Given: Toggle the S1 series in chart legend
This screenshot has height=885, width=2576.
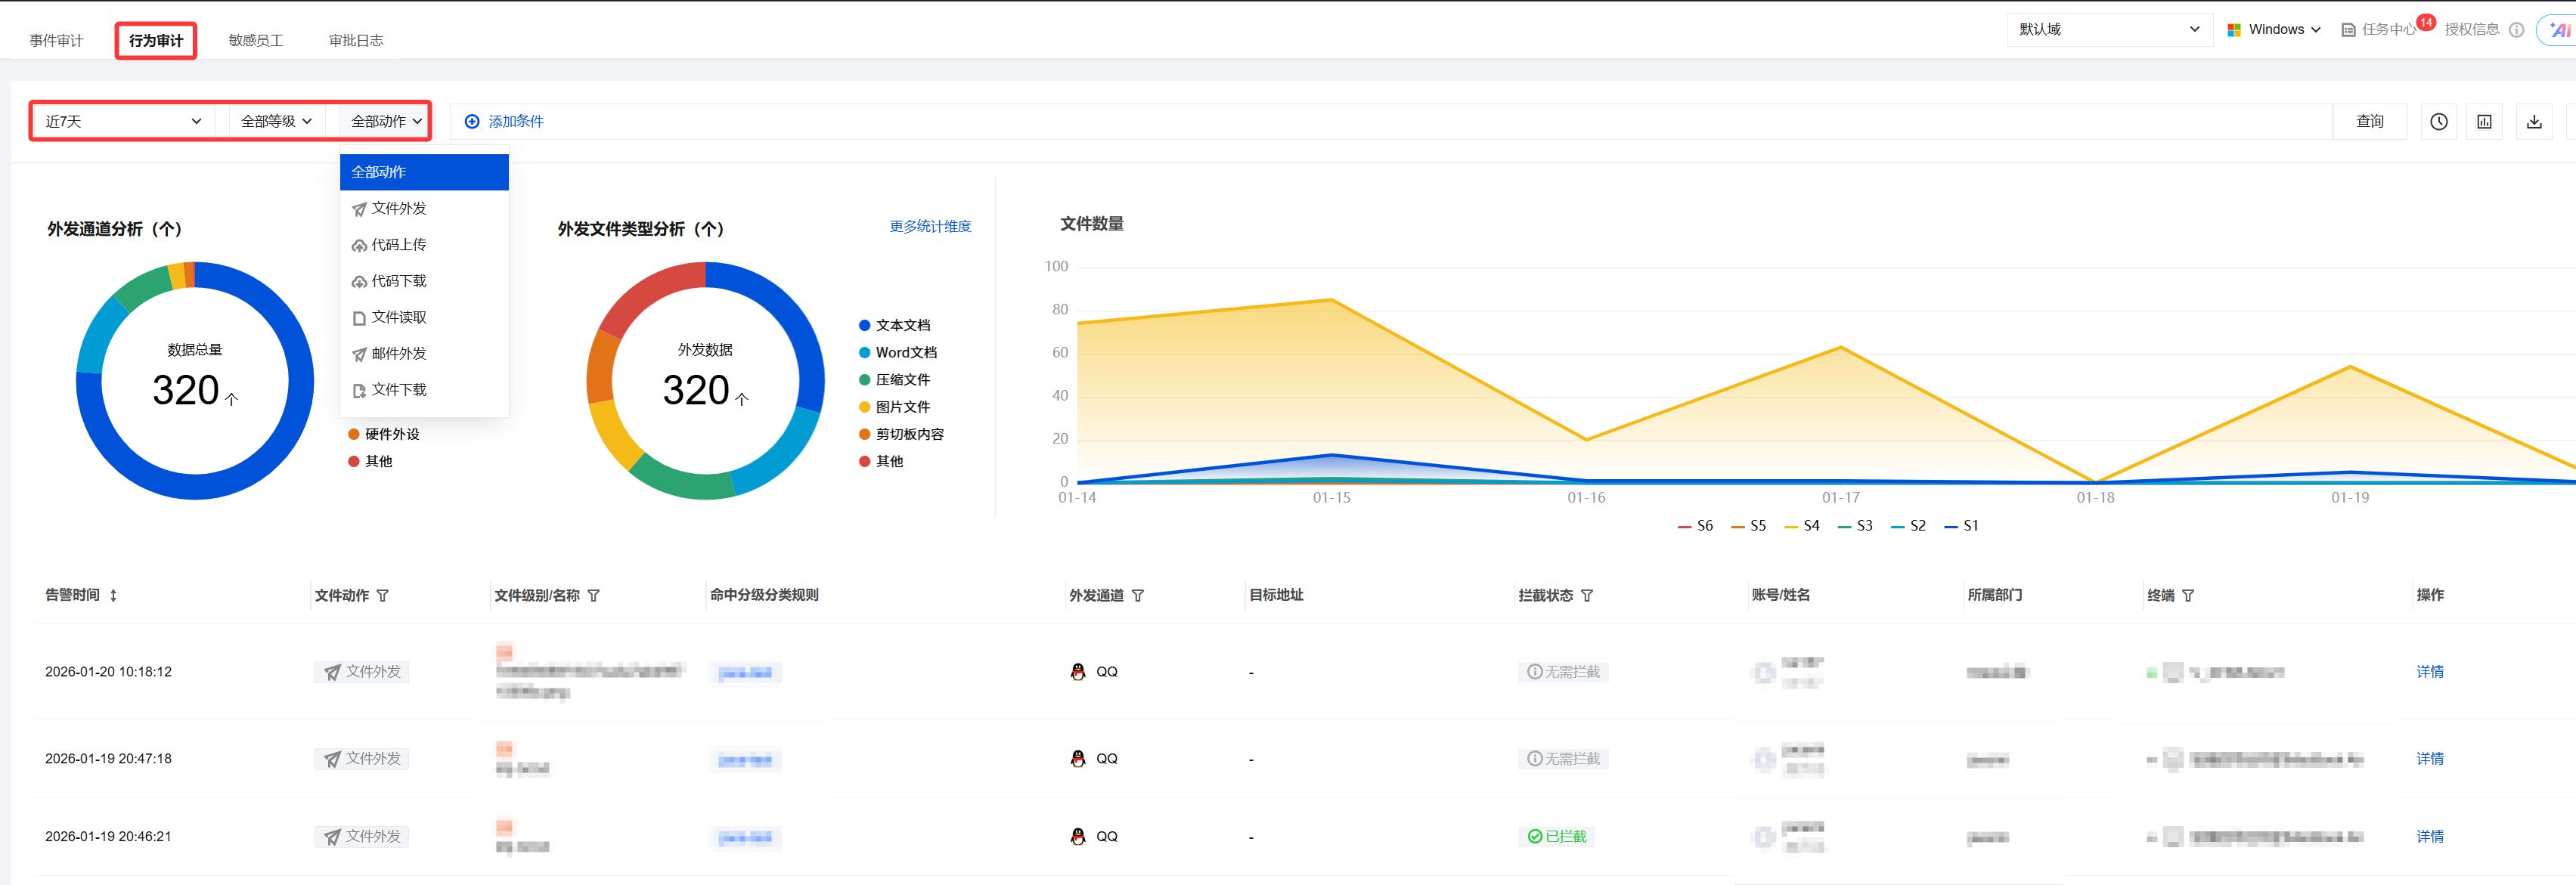Looking at the screenshot, I should 1961,526.
